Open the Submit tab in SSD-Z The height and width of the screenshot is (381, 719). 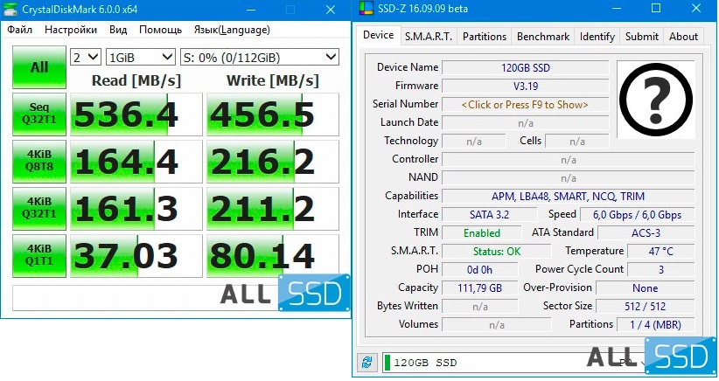(x=641, y=37)
